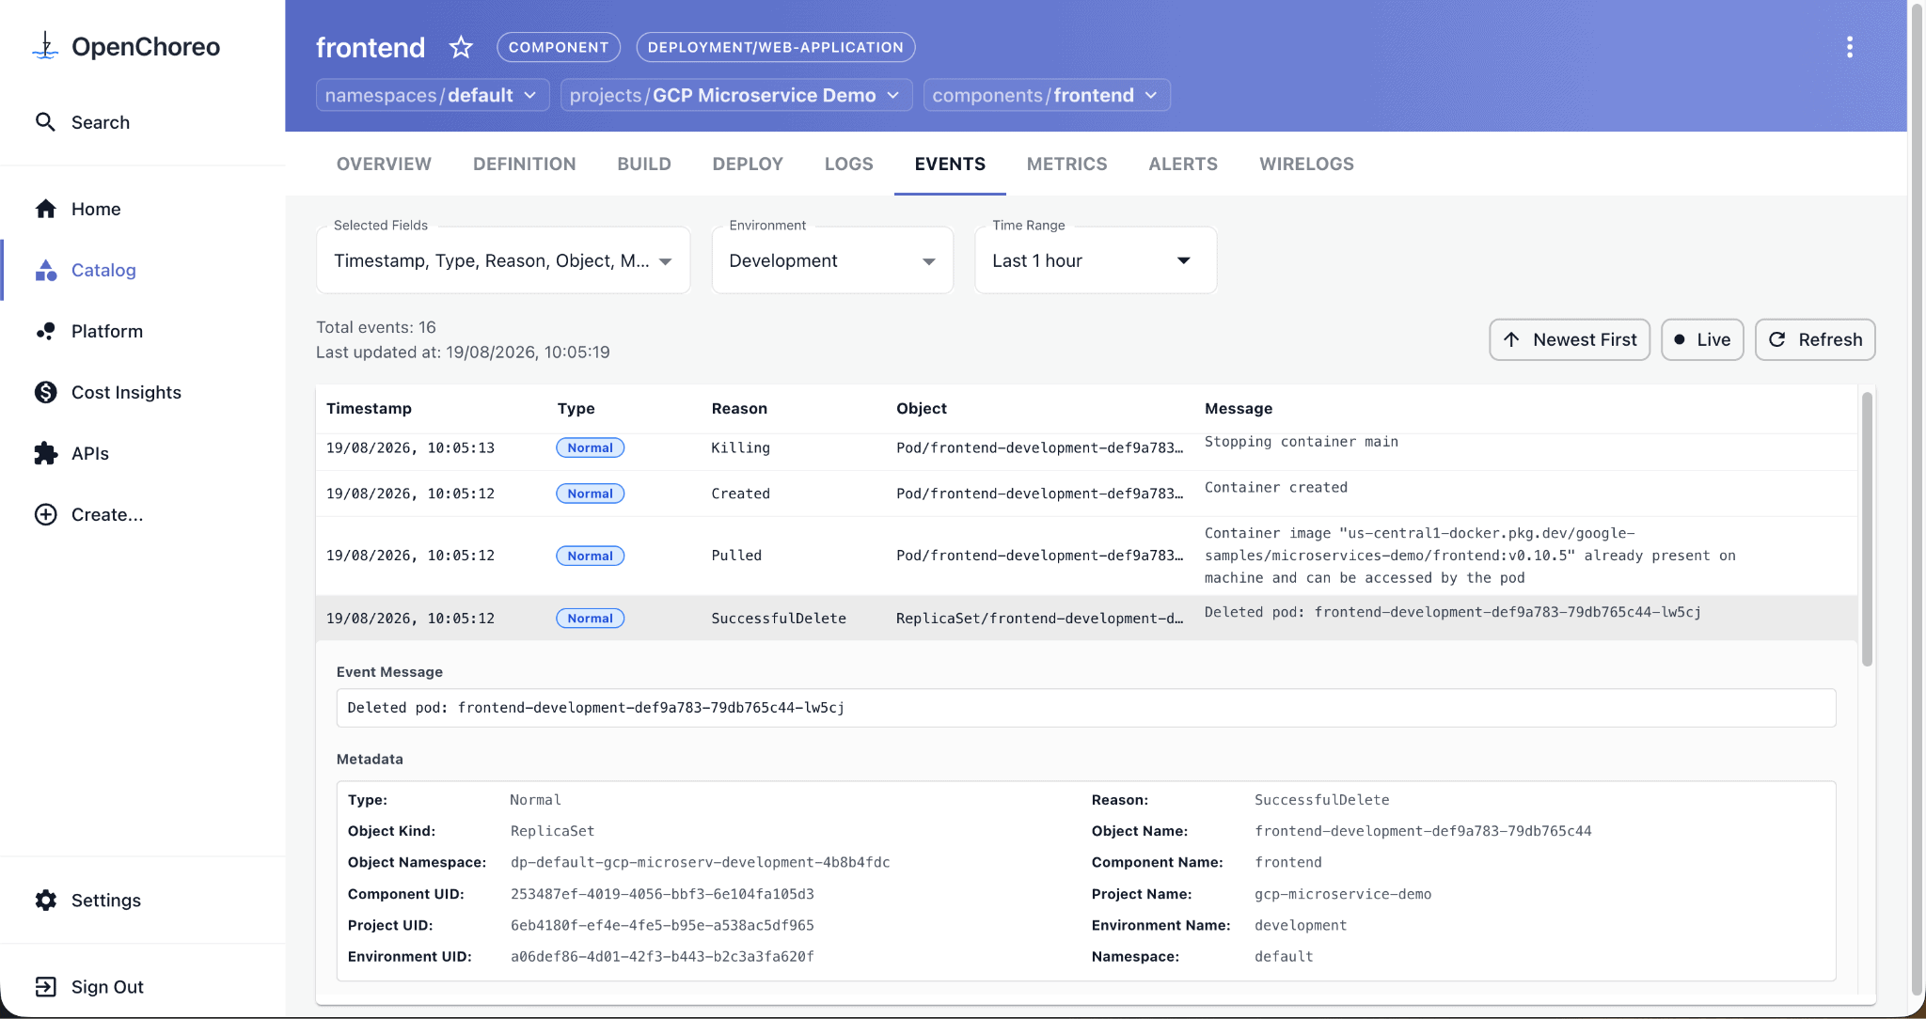
Task: Click the APIs puzzle piece icon
Action: (x=45, y=453)
